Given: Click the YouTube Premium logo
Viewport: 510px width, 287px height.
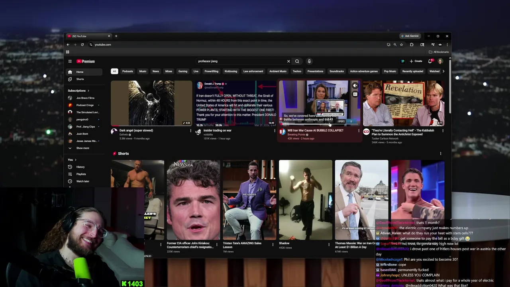Looking at the screenshot, I should click(x=86, y=61).
